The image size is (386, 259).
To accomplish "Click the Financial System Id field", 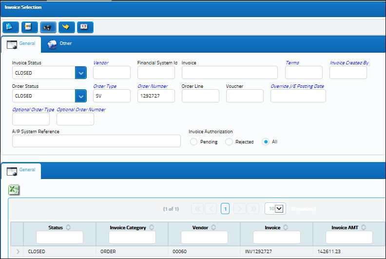I will pos(156,73).
